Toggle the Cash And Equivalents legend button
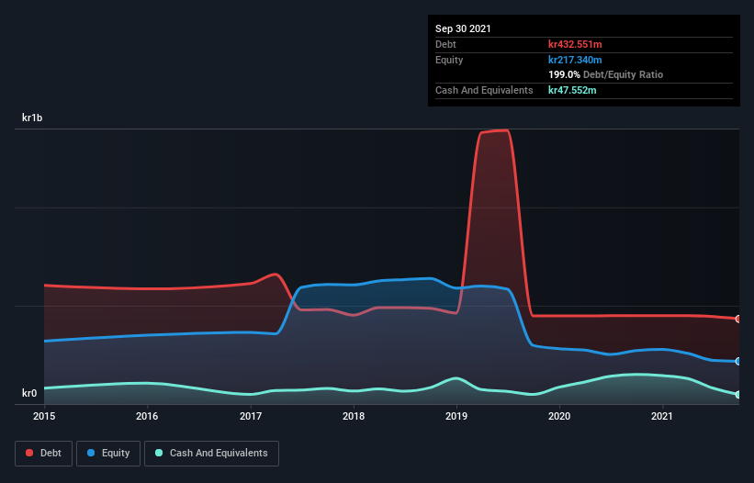Image resolution: width=754 pixels, height=483 pixels. [211, 454]
